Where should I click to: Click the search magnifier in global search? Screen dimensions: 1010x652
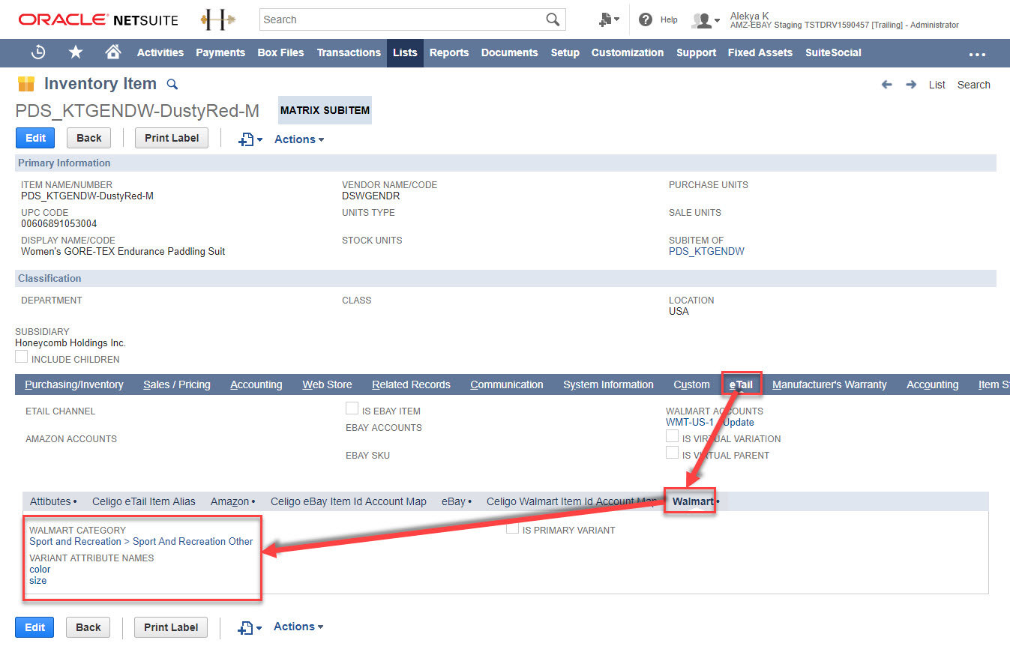pyautogui.click(x=553, y=19)
